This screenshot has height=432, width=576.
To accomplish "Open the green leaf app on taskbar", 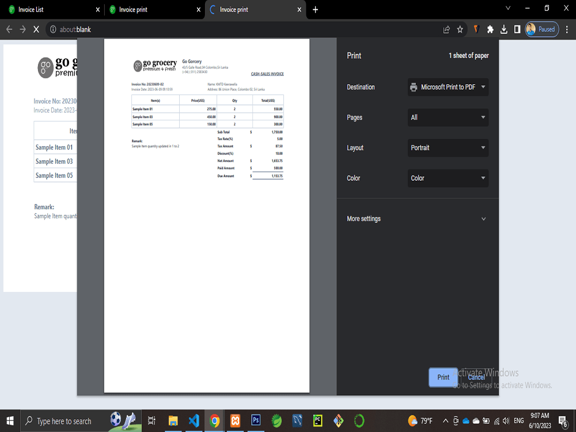I will pos(276,421).
